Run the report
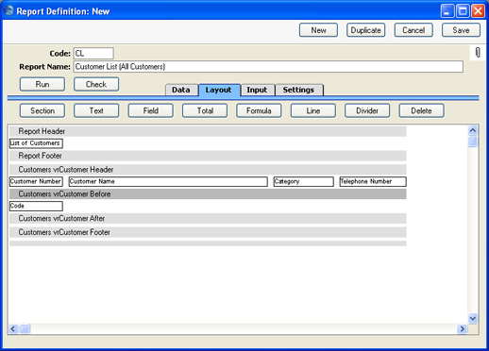The height and width of the screenshot is (351, 489). tap(42, 84)
